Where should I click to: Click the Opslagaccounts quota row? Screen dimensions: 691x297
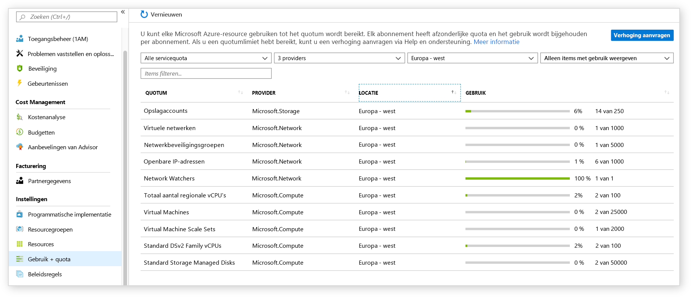[407, 111]
